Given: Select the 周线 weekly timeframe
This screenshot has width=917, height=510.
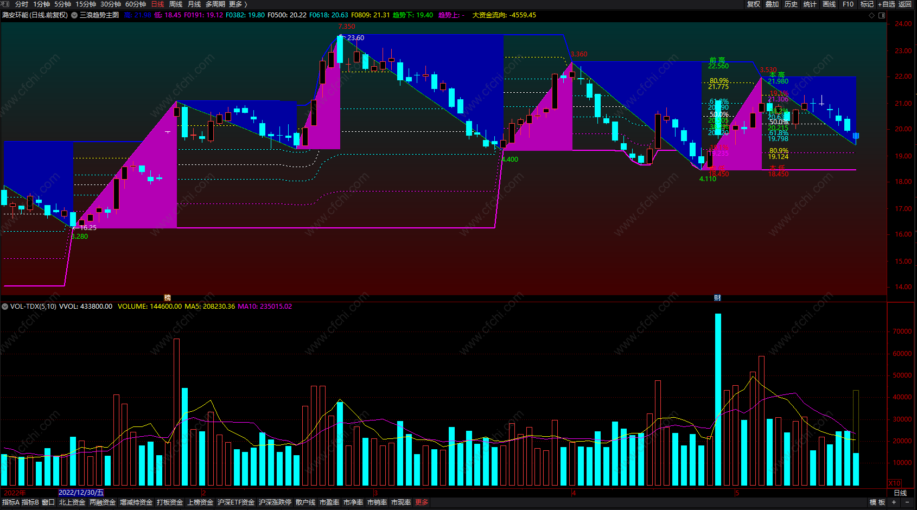Looking at the screenshot, I should pos(176,4).
